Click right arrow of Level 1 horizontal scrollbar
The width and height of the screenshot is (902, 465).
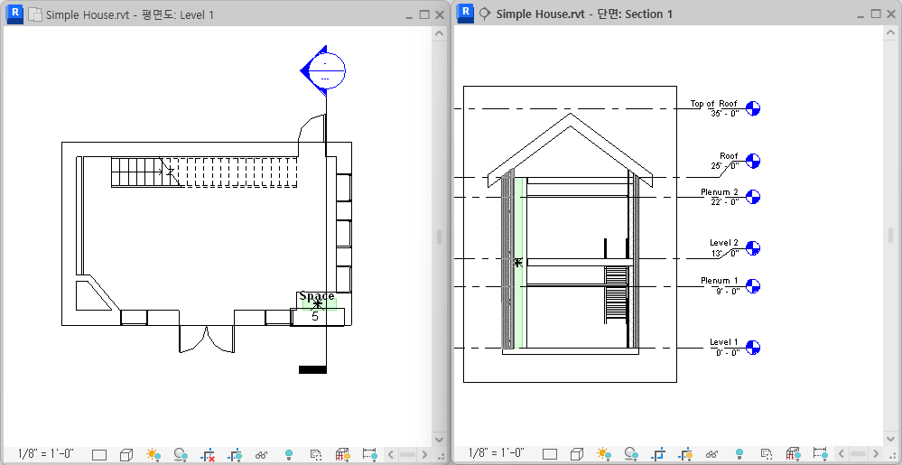[x=424, y=455]
